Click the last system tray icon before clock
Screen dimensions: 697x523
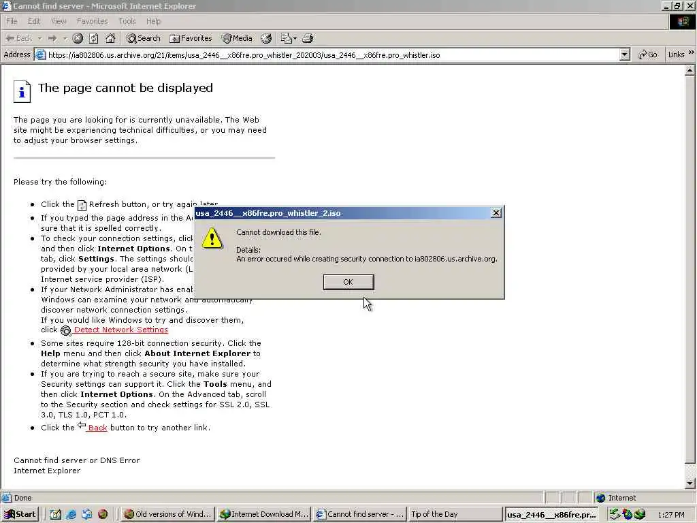[x=640, y=514]
